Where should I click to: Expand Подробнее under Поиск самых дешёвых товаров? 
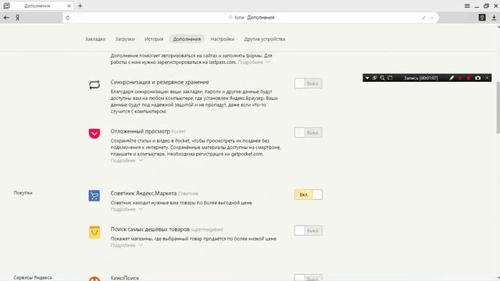point(127,245)
